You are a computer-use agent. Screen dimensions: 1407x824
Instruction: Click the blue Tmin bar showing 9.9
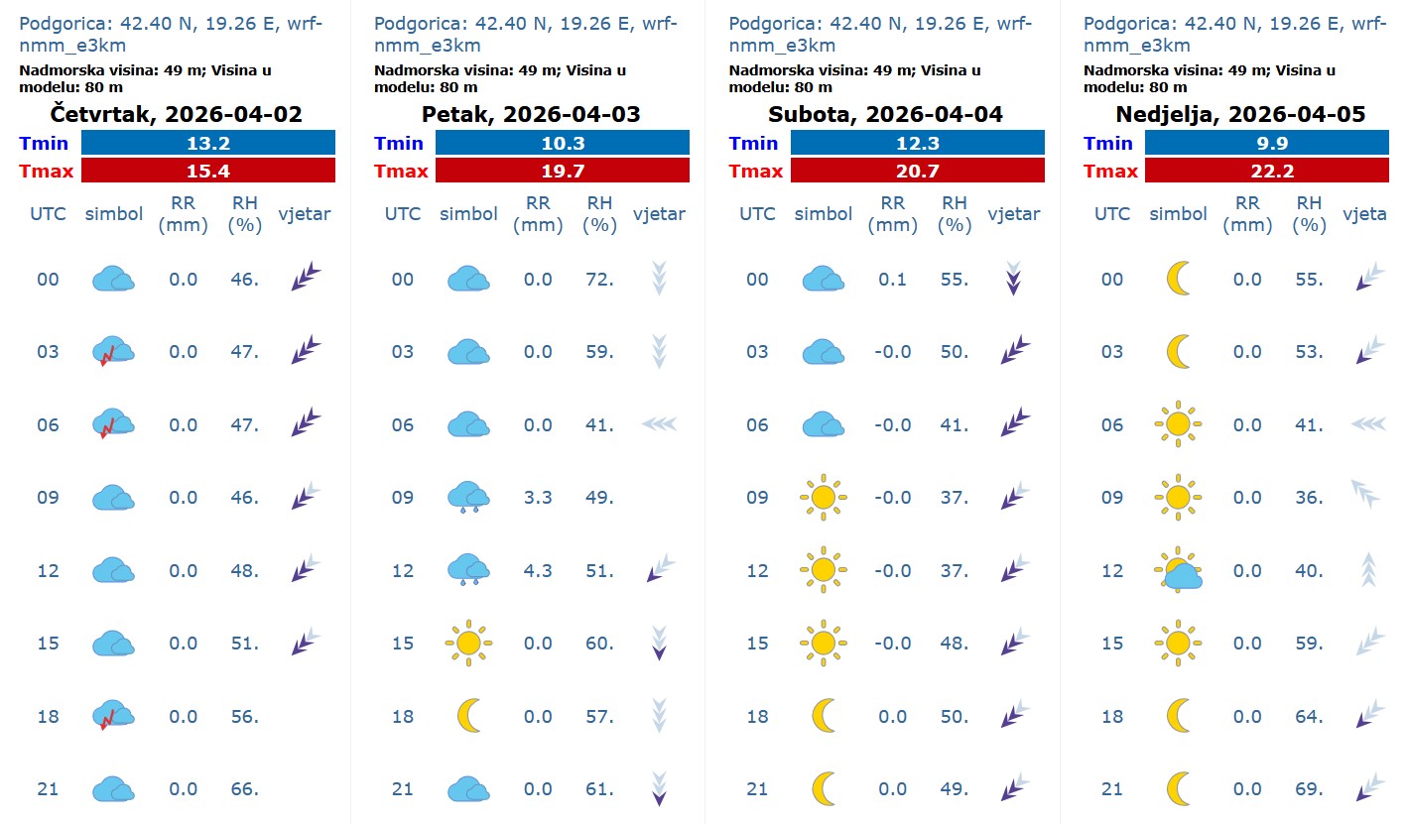(x=1267, y=143)
